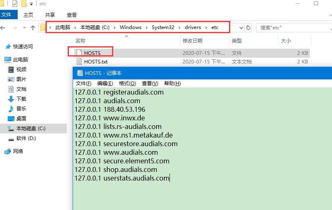Screen dimensions: 332x210
Task: Select 此电脑 in navigation pane
Action: tap(21, 60)
